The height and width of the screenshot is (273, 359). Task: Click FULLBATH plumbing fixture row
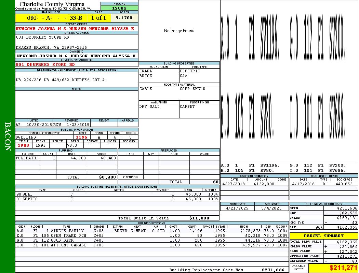(66, 158)
